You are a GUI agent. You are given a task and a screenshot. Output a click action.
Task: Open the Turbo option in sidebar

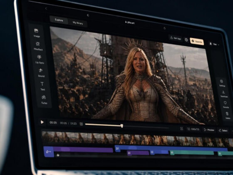tap(44, 100)
